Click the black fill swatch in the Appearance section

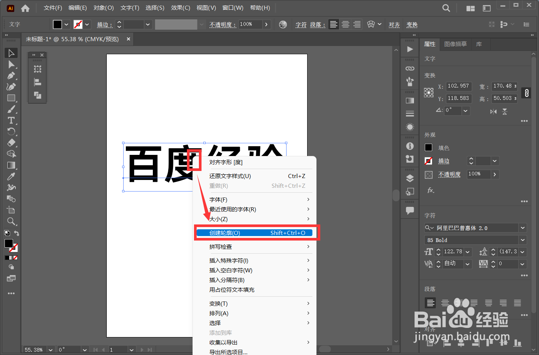429,147
